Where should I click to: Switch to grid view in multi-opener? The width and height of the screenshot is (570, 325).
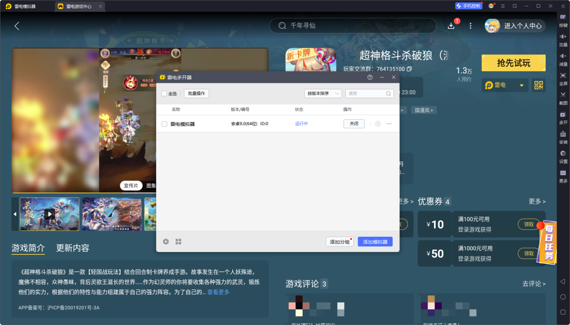[x=178, y=242]
